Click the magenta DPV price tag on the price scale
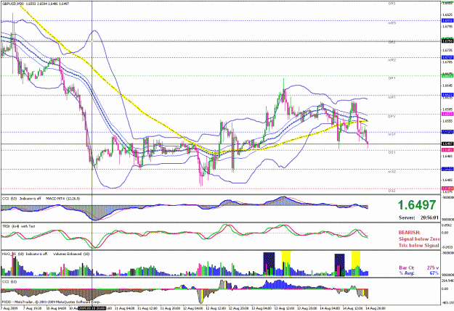This screenshot has height=311, width=454. pyautogui.click(x=447, y=114)
